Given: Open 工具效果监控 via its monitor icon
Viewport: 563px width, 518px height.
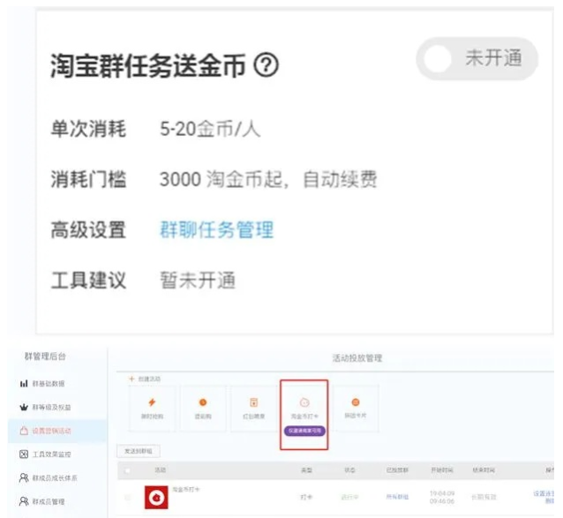Looking at the screenshot, I should (24, 454).
